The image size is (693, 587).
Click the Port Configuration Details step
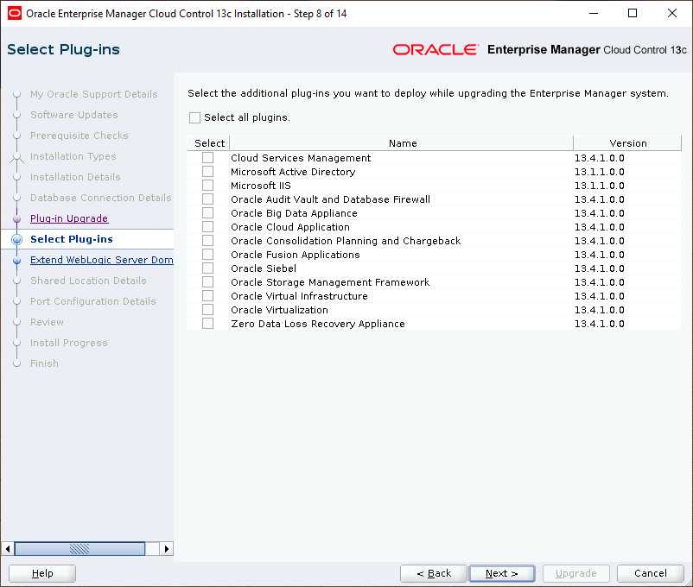click(x=92, y=301)
